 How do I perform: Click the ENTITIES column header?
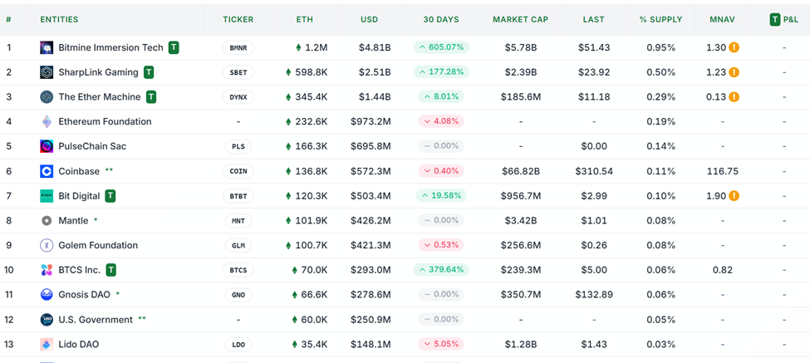tap(59, 19)
